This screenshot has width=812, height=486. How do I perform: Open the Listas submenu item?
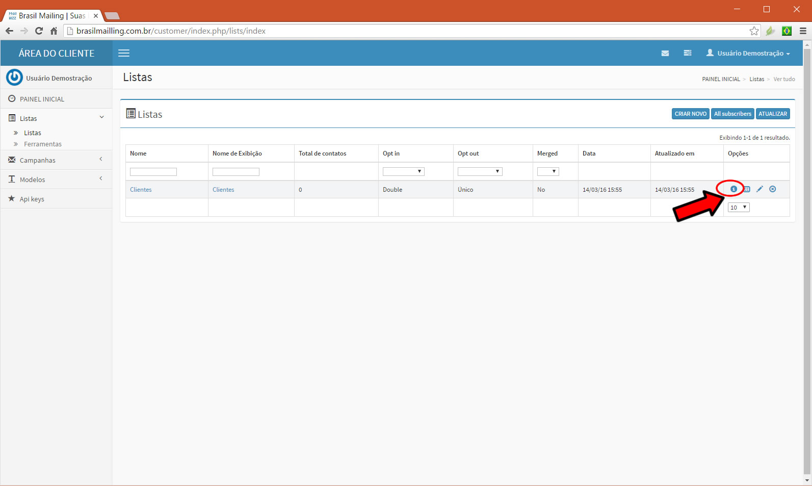click(x=33, y=133)
